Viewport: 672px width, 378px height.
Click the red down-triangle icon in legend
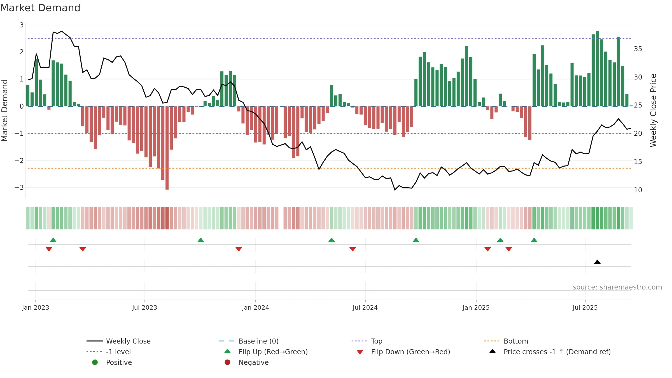[x=360, y=352]
